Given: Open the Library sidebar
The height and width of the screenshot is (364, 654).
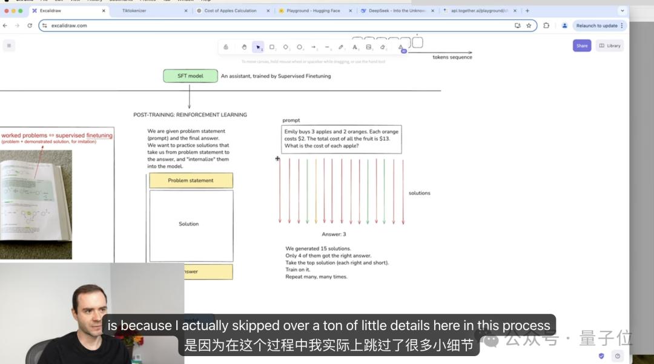Looking at the screenshot, I should (610, 46).
